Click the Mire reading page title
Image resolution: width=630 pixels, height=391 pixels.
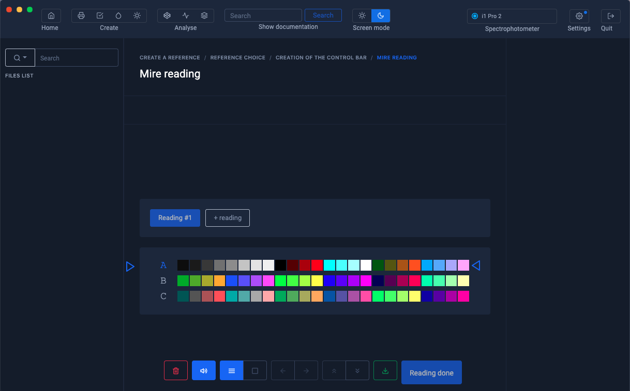pos(170,74)
